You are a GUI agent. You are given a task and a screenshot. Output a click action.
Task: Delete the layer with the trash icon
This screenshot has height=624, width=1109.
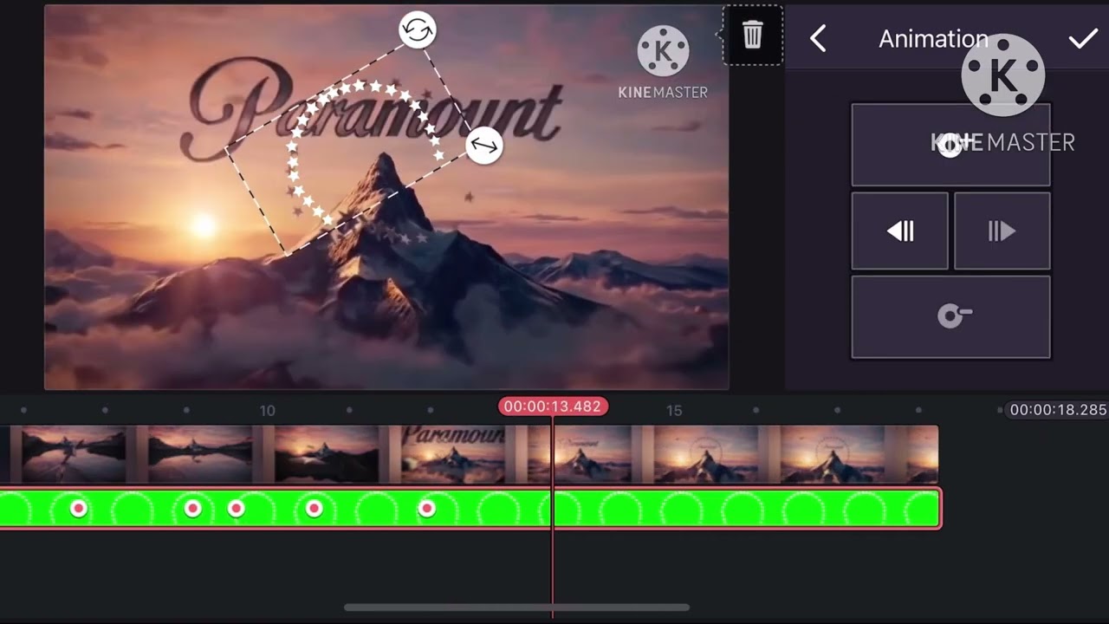coord(752,36)
